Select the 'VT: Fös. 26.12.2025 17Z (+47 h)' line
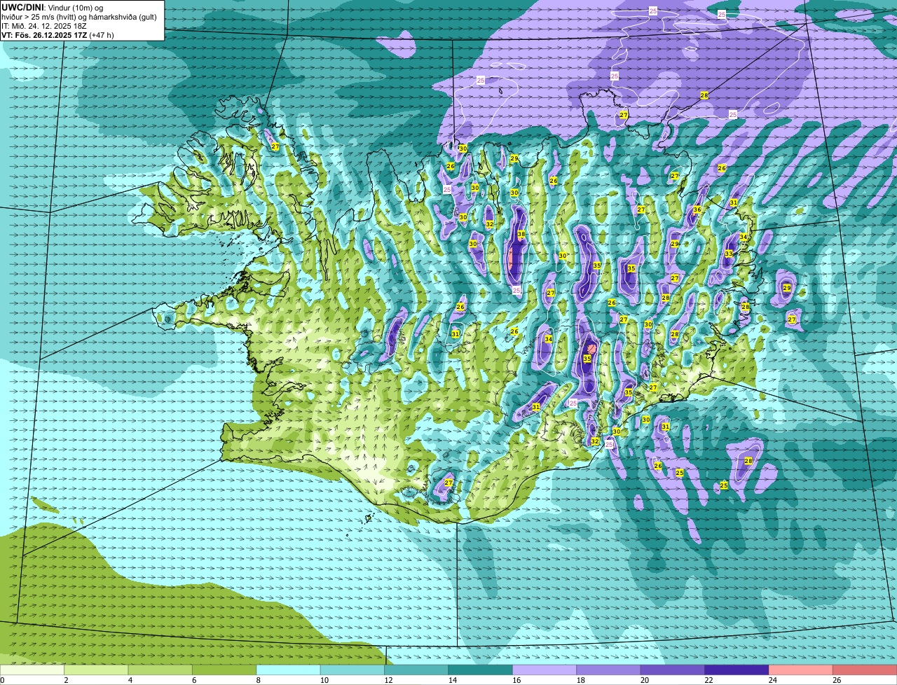 [x=58, y=35]
